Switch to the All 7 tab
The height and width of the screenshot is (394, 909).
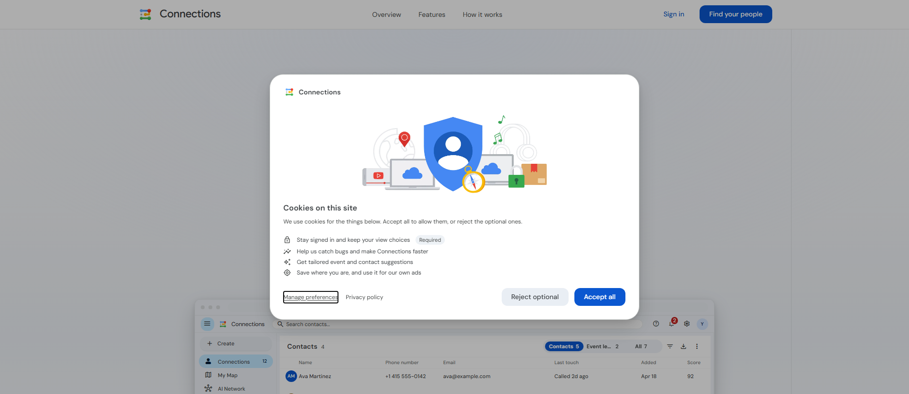(641, 346)
